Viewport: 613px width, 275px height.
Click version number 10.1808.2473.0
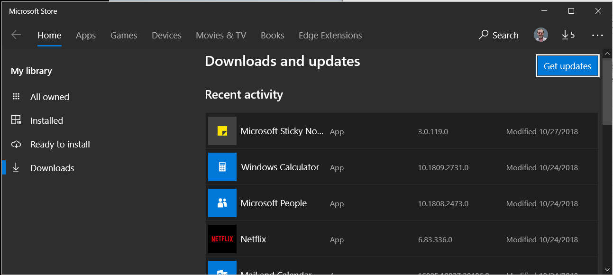click(443, 203)
